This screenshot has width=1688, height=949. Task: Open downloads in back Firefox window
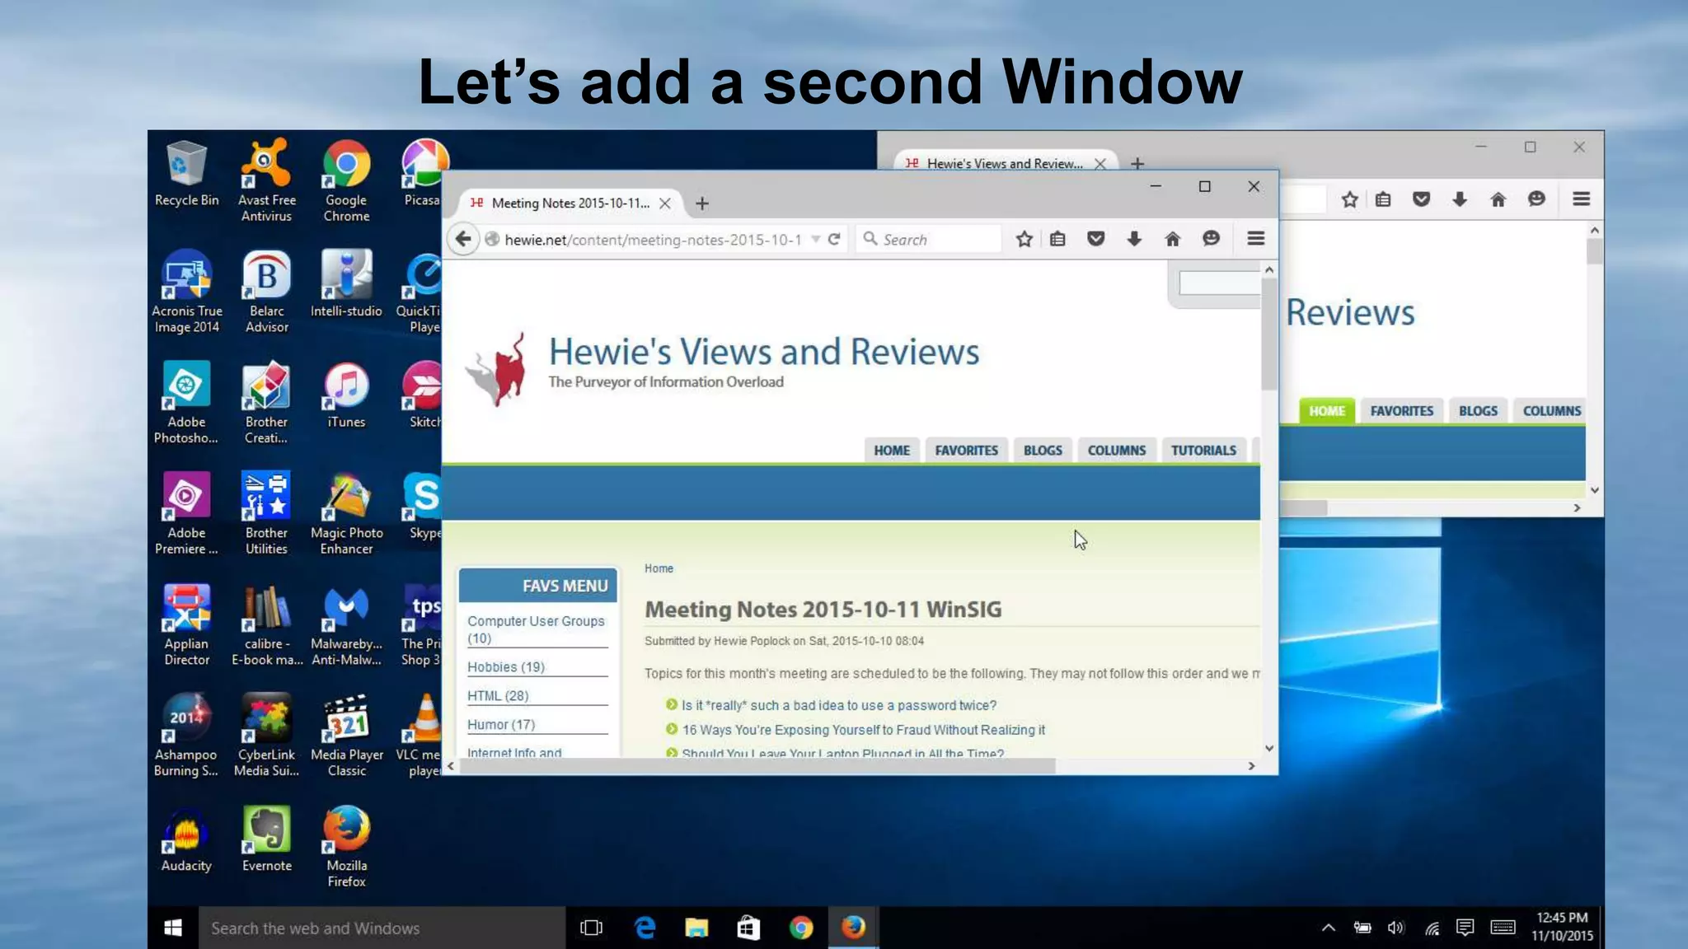(x=1460, y=199)
